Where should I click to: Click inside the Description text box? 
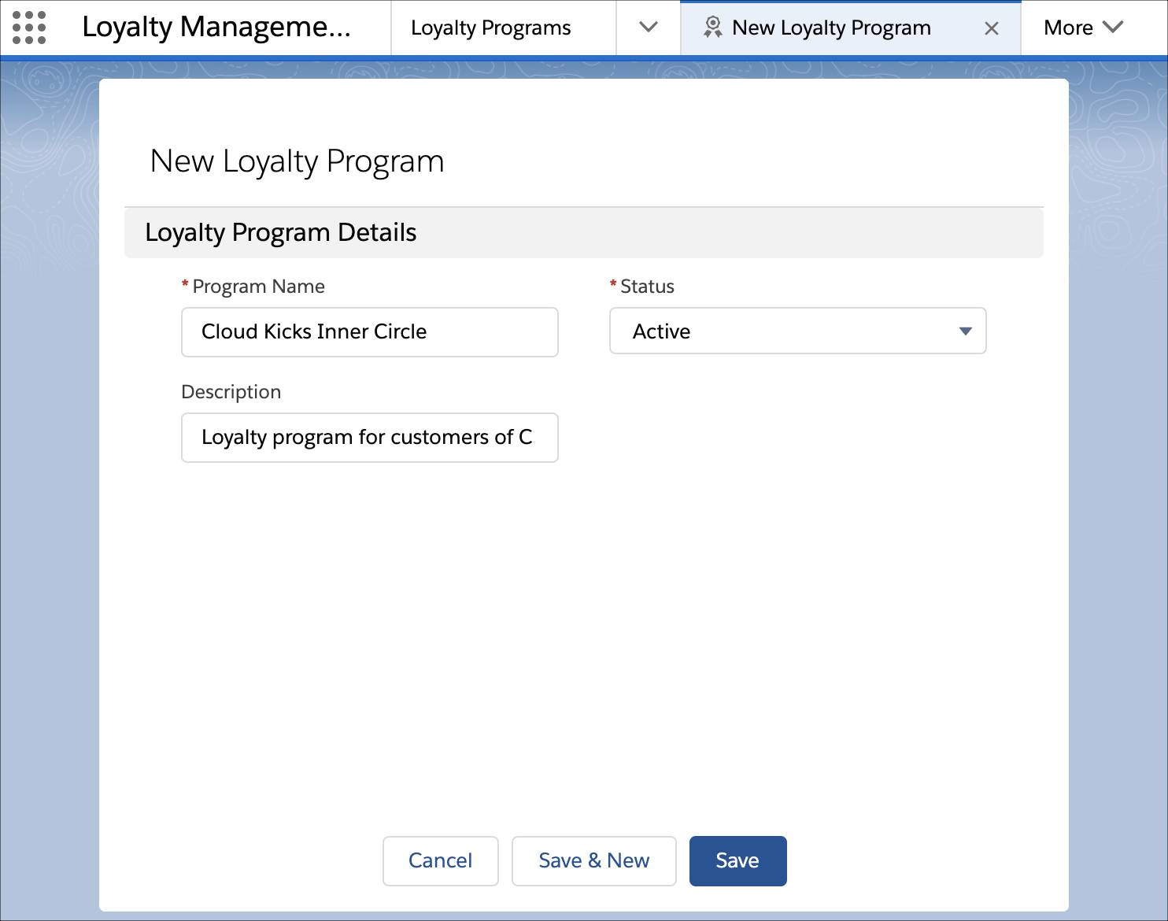369,438
